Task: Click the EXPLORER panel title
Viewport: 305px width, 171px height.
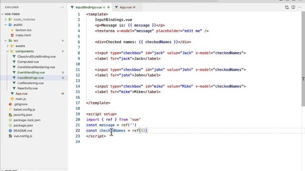Action: tap(12, 7)
